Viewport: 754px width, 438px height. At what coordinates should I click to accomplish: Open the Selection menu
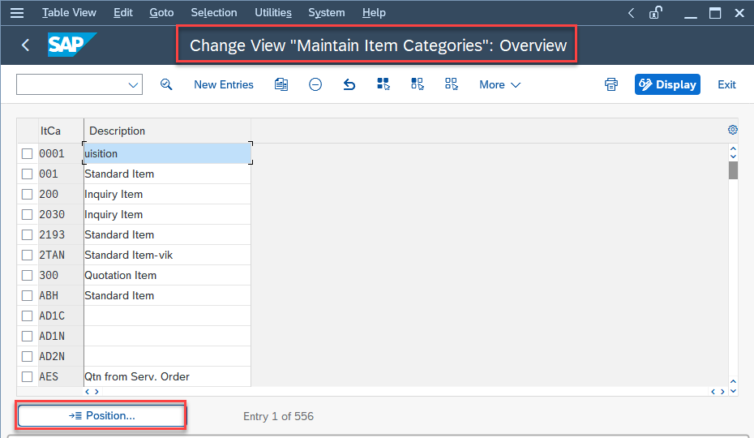[214, 12]
